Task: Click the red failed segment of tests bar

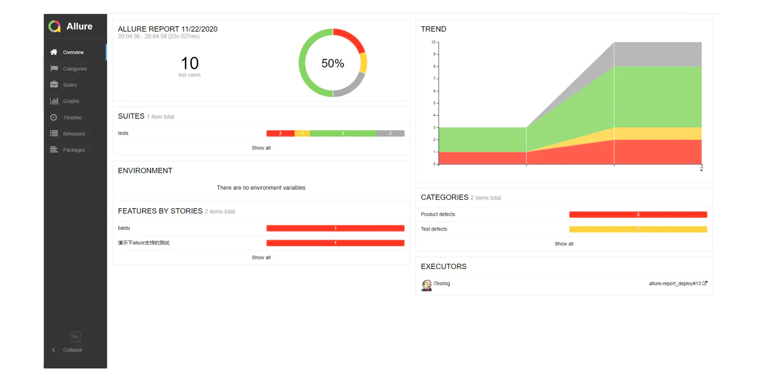Action: point(280,134)
